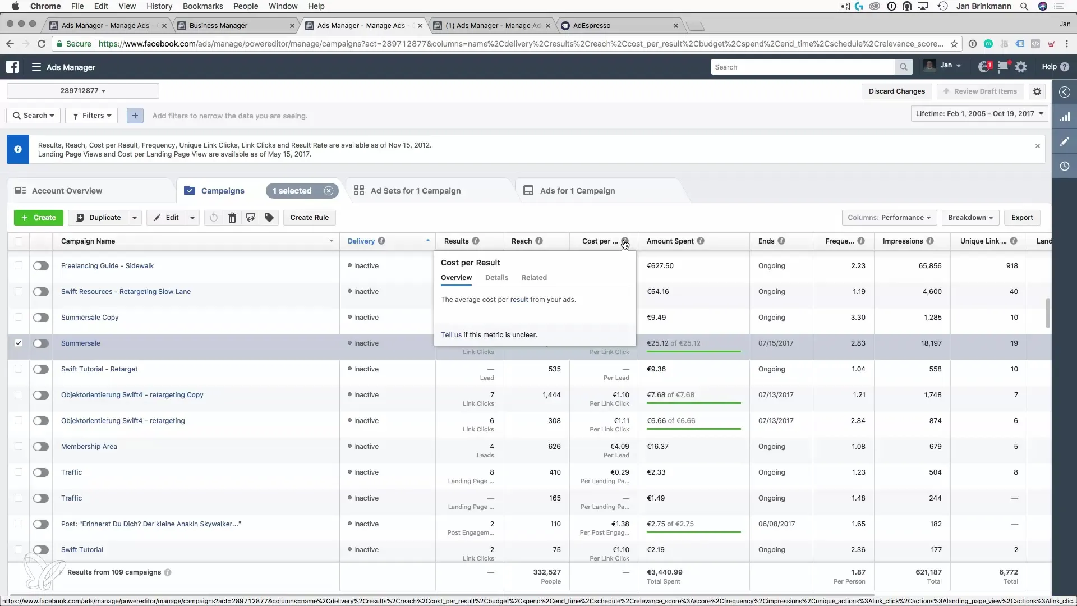Click the Create Rule button
This screenshot has width=1077, height=606.
pos(310,218)
